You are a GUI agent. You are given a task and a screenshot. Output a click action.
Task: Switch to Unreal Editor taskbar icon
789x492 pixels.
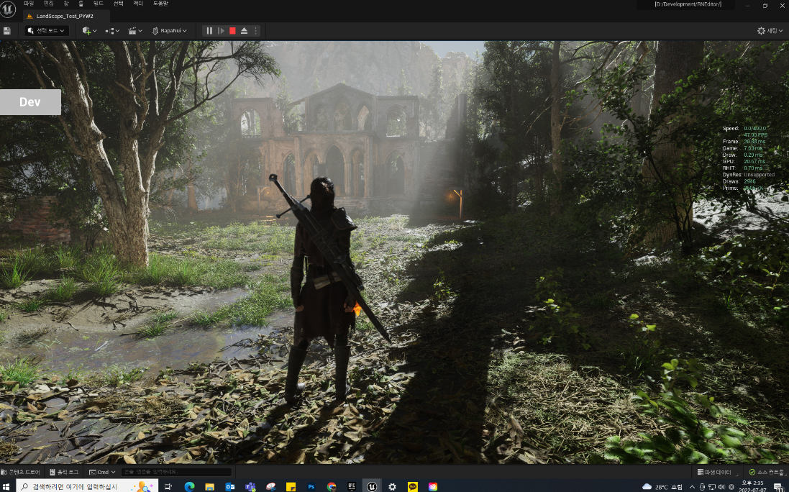[x=372, y=486]
